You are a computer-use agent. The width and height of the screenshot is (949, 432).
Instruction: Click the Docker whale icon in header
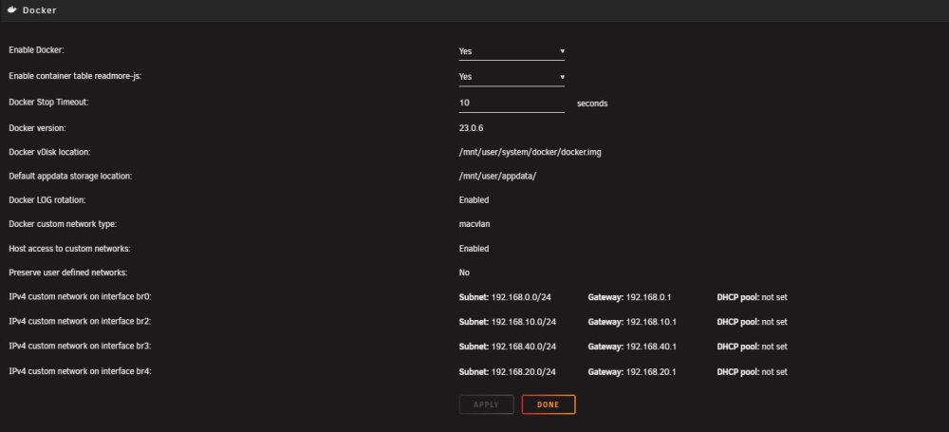[x=12, y=10]
